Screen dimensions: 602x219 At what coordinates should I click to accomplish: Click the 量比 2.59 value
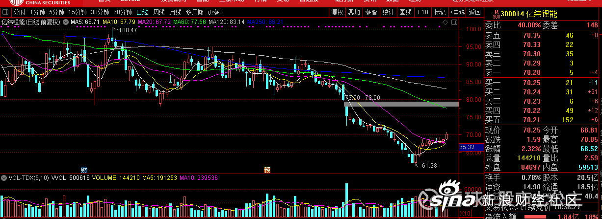tap(591, 158)
